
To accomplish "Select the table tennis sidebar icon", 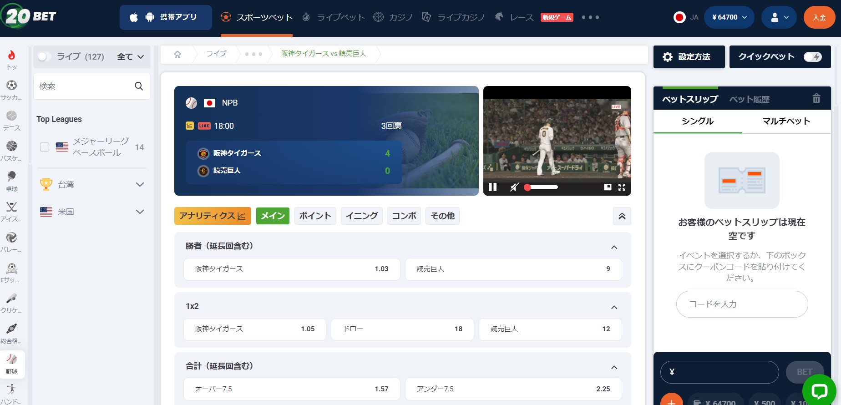I will (12, 176).
